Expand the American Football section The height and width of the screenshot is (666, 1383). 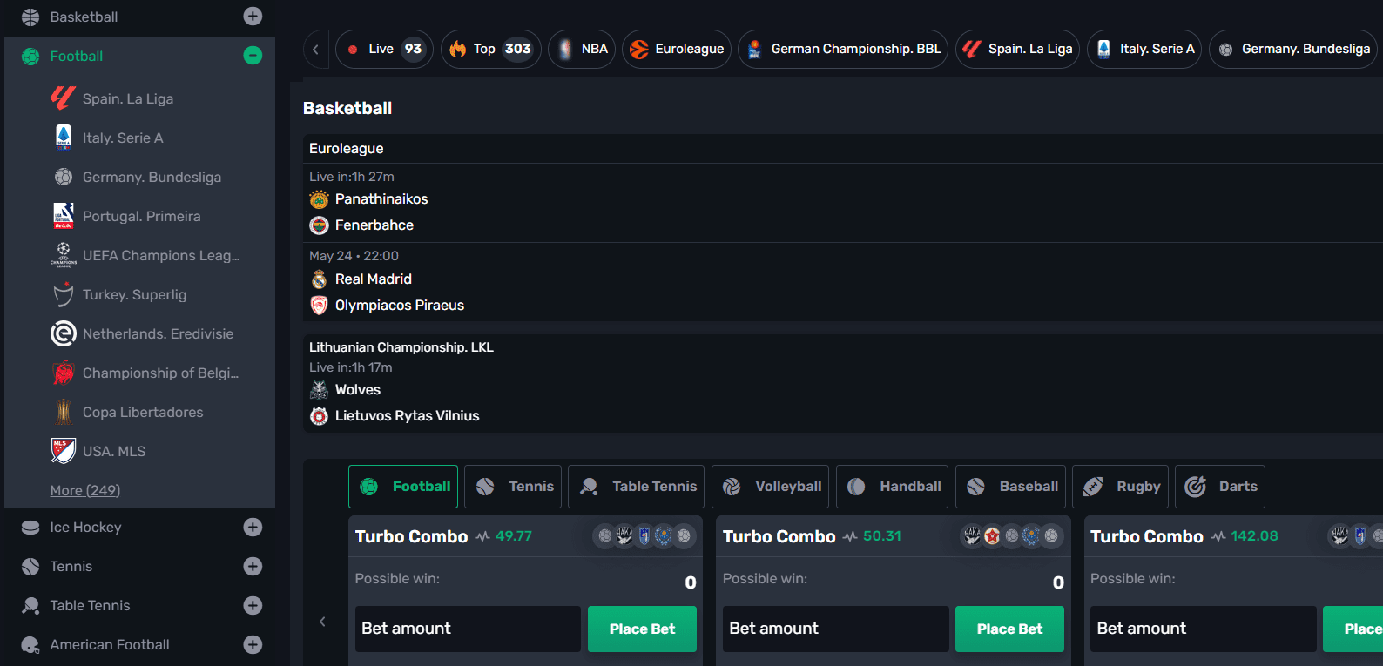tap(253, 644)
